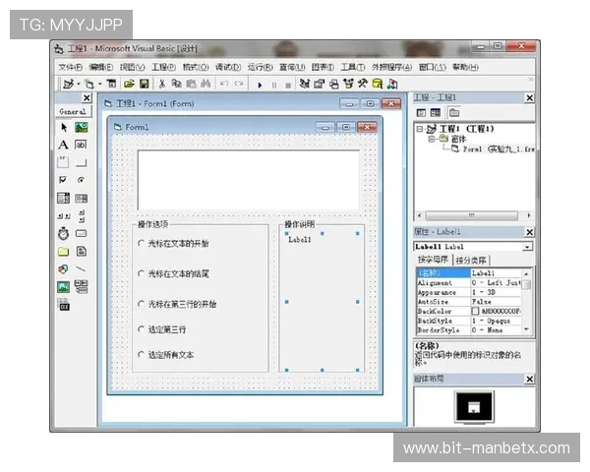Click the large text box on Form1
Image resolution: width=590 pixels, height=472 pixels.
[x=249, y=180]
